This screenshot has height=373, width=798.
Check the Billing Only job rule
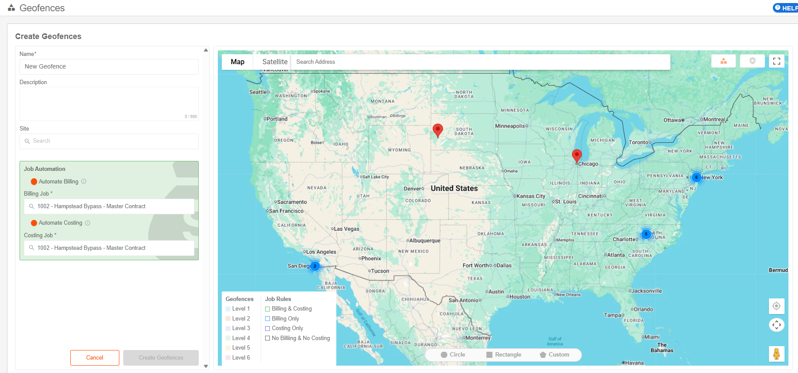click(x=268, y=319)
